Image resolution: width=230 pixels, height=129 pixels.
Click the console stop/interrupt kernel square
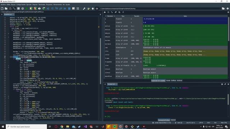click(x=222, y=84)
